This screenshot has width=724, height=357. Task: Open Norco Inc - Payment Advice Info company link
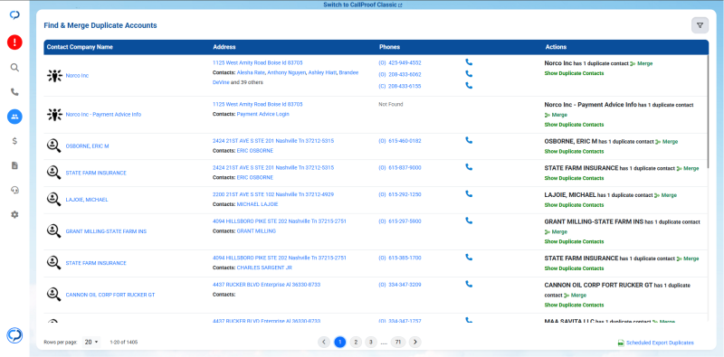point(103,115)
